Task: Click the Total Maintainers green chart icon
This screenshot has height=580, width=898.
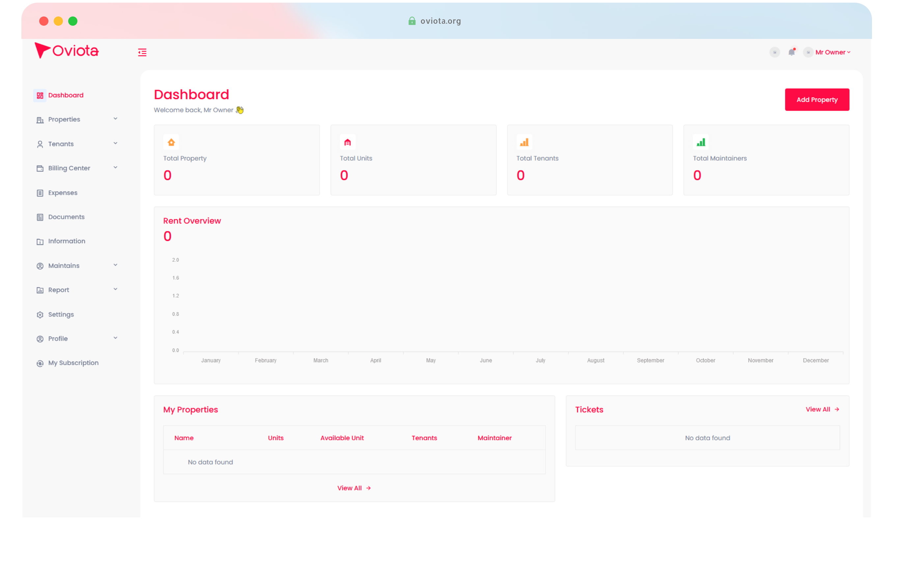Action: point(700,142)
